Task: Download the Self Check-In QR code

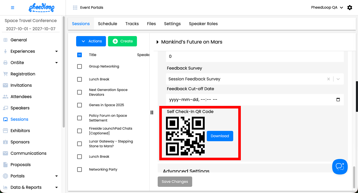Action: [x=220, y=136]
